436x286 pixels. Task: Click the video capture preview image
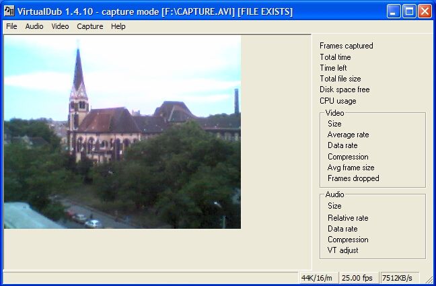[122, 132]
